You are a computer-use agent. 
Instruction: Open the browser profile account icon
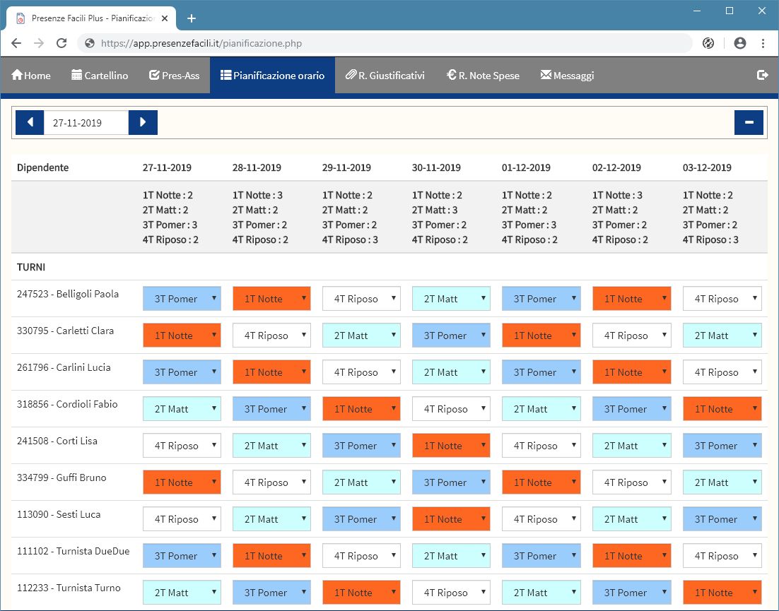tap(740, 43)
